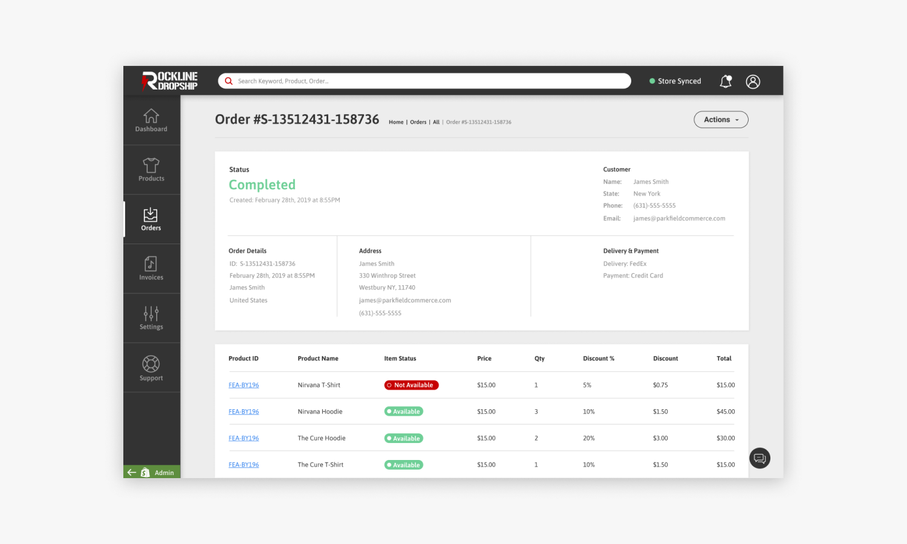Click the back arrow next to Admin
The image size is (907, 544).
click(131, 473)
